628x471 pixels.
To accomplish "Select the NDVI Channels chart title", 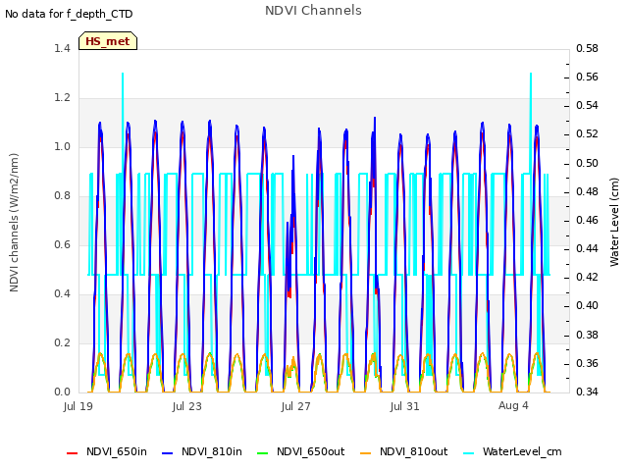I will click(x=313, y=11).
